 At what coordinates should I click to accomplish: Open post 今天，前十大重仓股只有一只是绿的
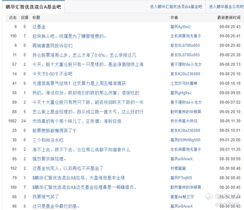pyautogui.click(x=88, y=65)
